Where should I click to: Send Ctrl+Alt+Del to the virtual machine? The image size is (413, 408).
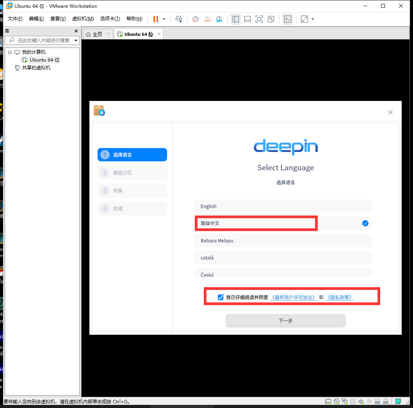tap(179, 19)
